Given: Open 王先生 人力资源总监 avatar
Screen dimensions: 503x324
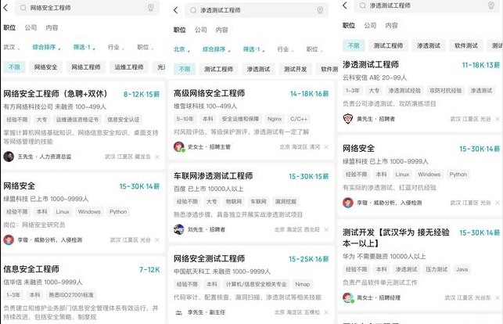Looking at the screenshot, I should (x=9, y=157).
